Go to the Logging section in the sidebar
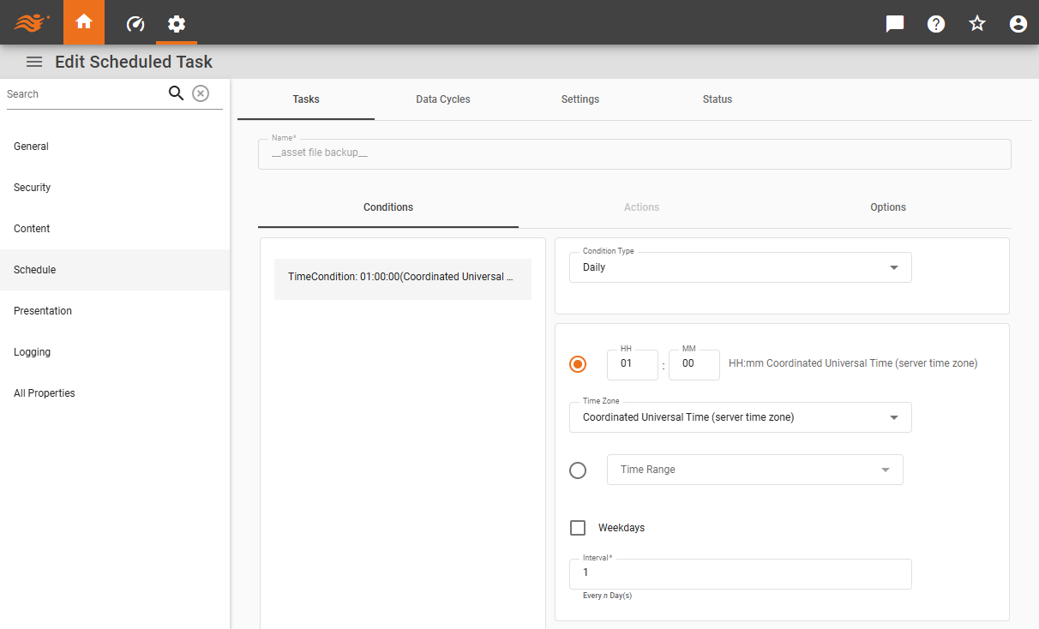The height and width of the screenshot is (629, 1039). (32, 351)
